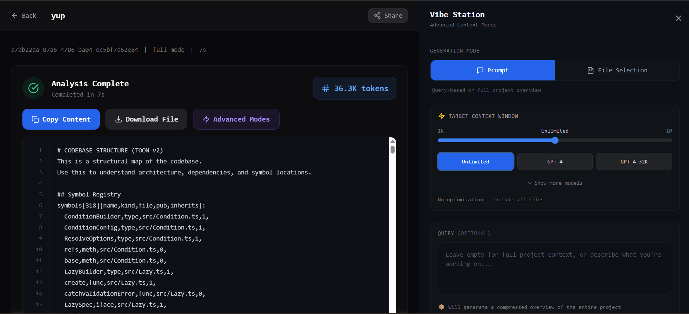Click the LazyBuilder symbol line

click(119, 271)
